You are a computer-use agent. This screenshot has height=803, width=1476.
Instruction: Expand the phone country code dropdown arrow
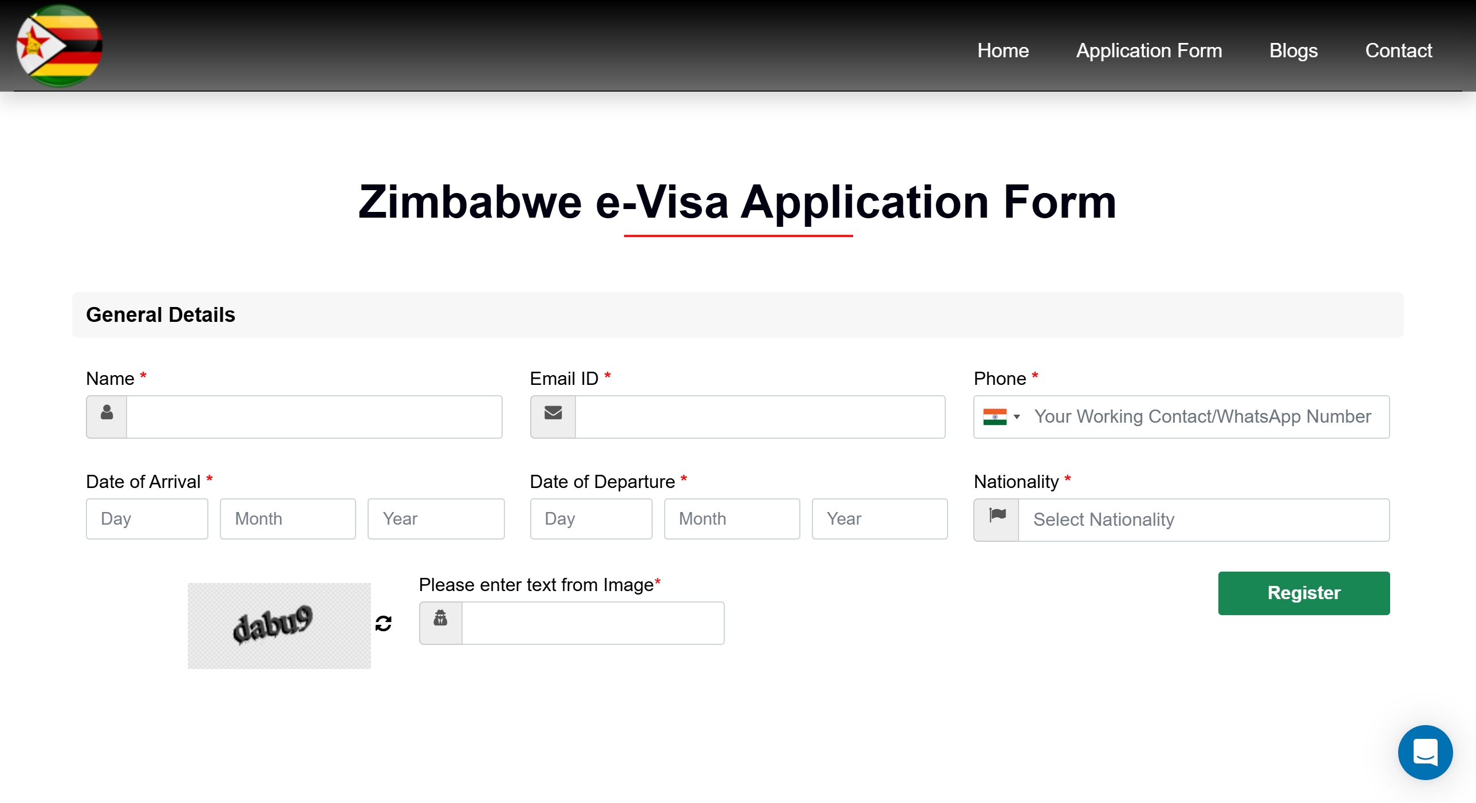[1017, 417]
